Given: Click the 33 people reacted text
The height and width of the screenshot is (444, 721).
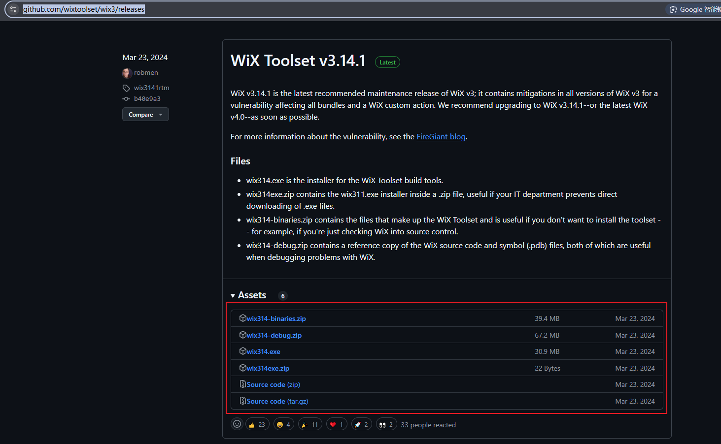Looking at the screenshot, I should (428, 425).
